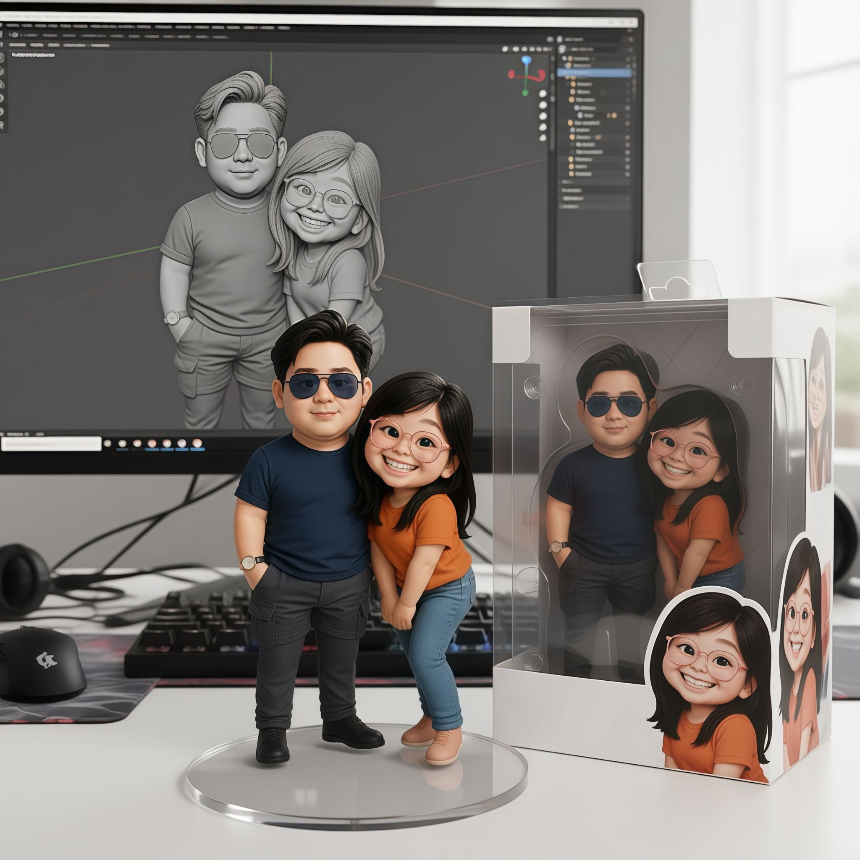Click the green Y axis gizmo handle
The height and width of the screenshot is (860, 860).
[x=525, y=92]
